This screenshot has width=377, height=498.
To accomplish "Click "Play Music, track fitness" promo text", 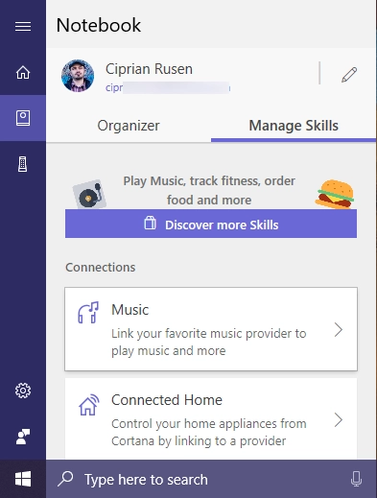I will (x=209, y=190).
